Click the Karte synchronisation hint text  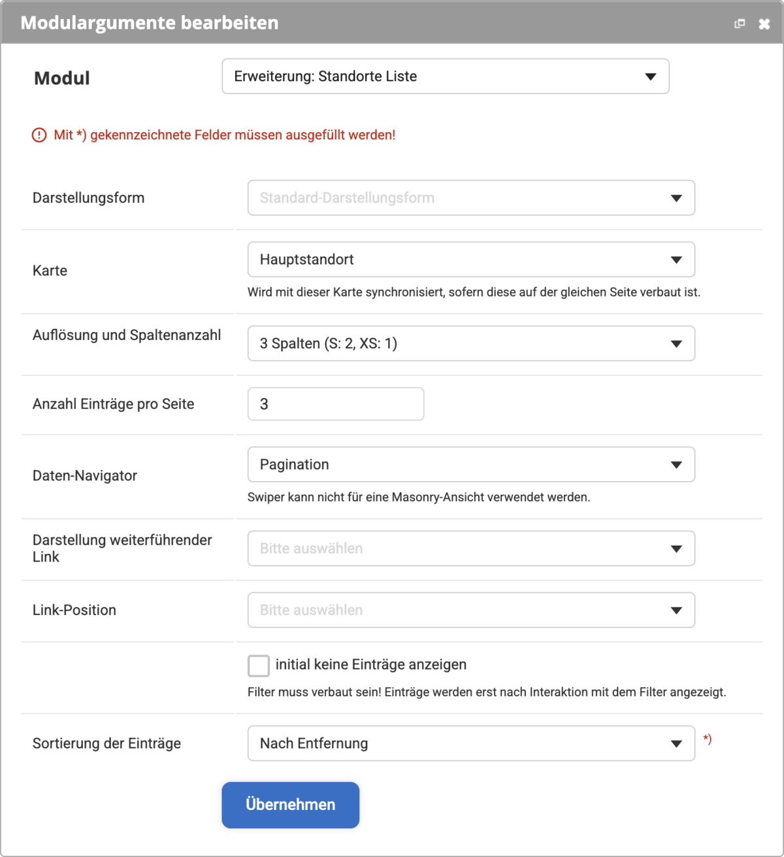(x=474, y=292)
